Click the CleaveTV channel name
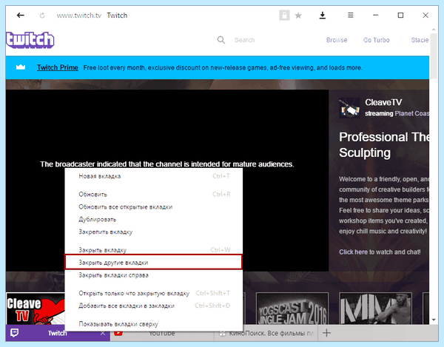The image size is (444, 347). (x=383, y=102)
